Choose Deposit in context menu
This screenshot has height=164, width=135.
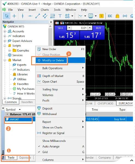click(61, 108)
